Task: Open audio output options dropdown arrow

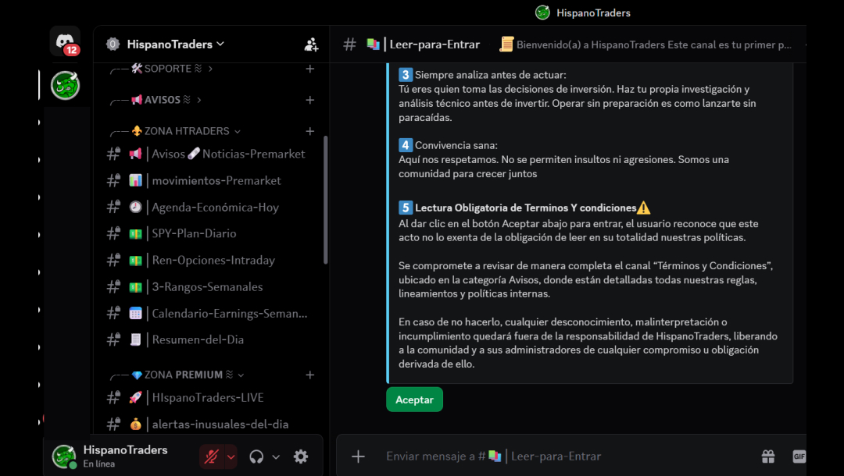Action: (276, 457)
